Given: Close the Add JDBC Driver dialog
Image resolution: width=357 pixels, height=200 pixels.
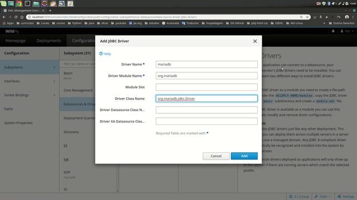Looking at the screenshot, I should coord(255,41).
